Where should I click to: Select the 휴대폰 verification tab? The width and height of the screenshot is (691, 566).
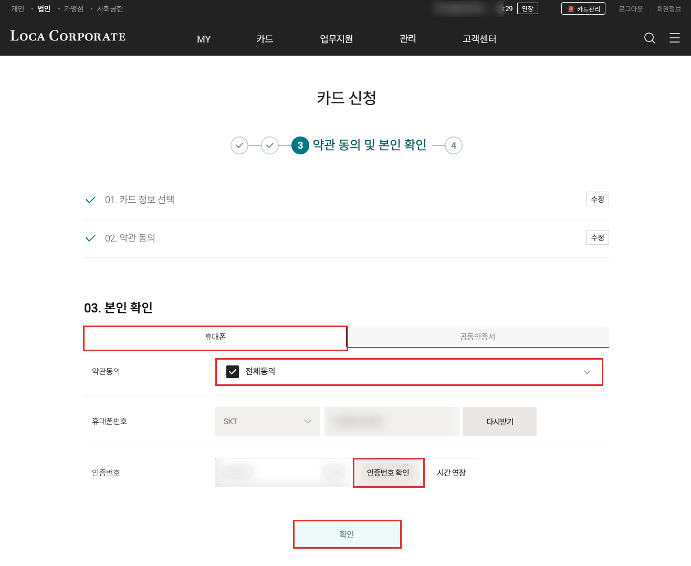[215, 337]
